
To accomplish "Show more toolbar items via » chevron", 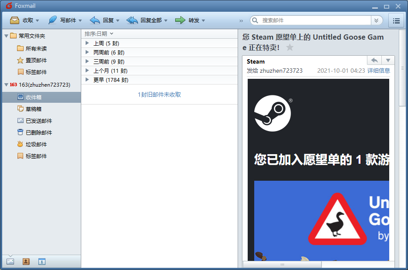I will pyautogui.click(x=241, y=21).
